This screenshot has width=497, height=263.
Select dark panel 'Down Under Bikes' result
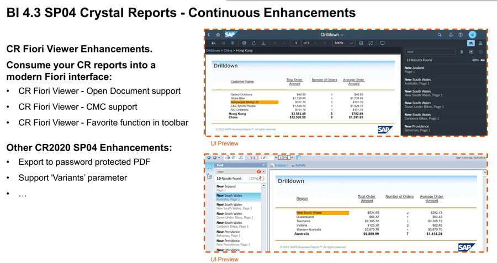pyautogui.click(x=444, y=105)
